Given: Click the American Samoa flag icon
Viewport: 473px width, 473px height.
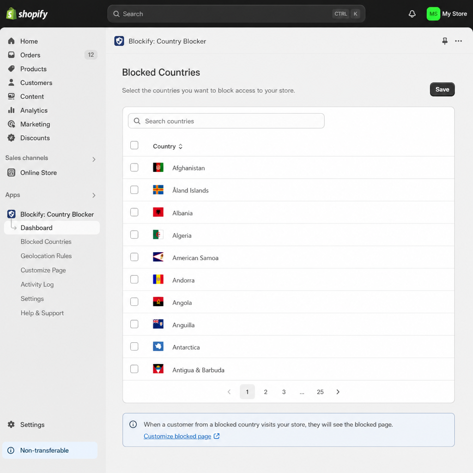Looking at the screenshot, I should pos(158,257).
